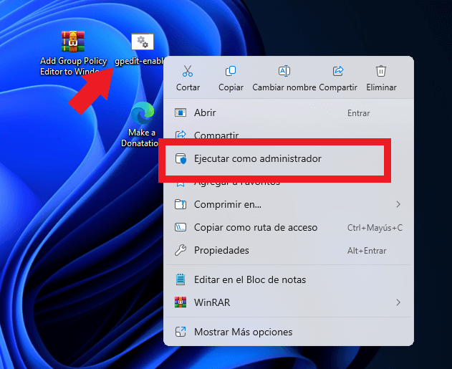Image resolution: width=452 pixels, height=369 pixels.
Task: Click the WinRAR books icon in menu
Action: click(181, 302)
